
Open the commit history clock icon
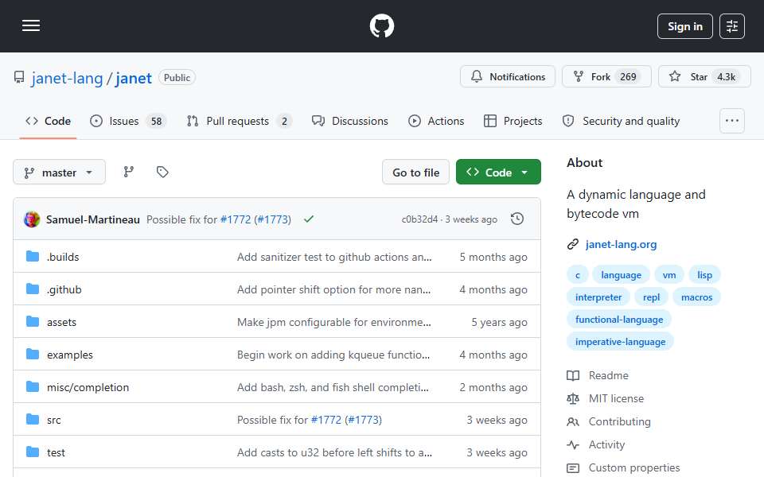[517, 219]
